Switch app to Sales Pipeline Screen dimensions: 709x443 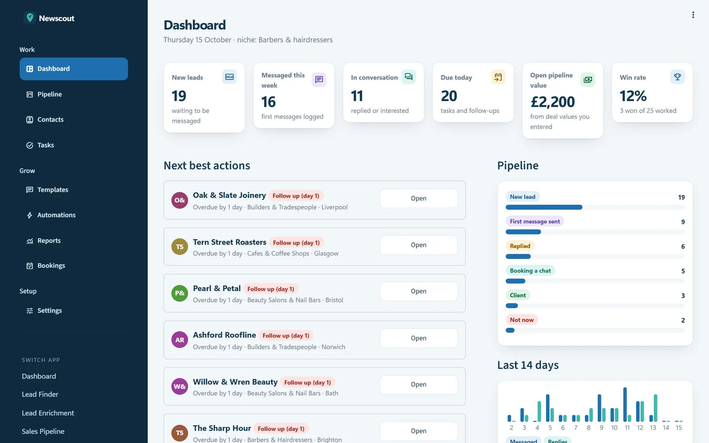43,431
